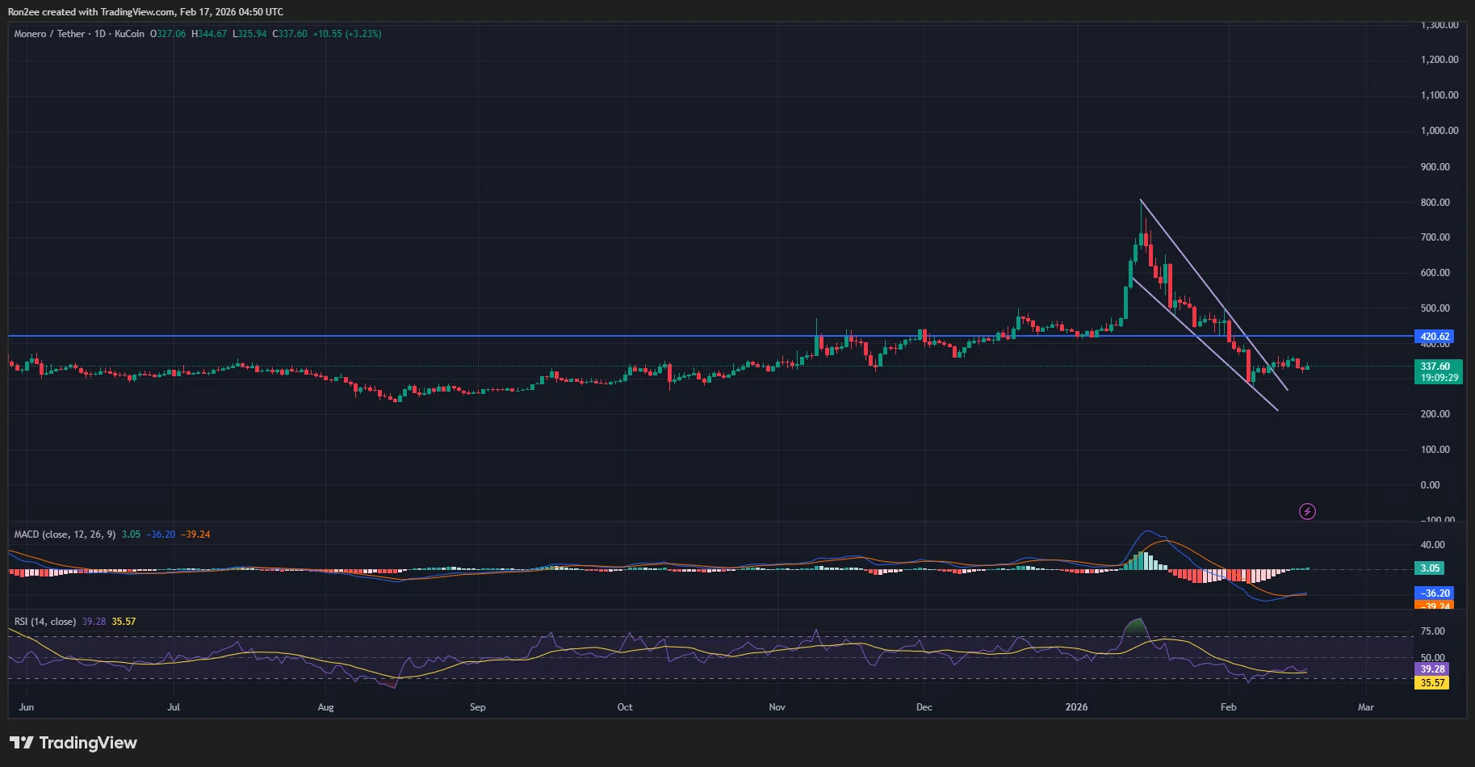Click the Dec label on the time axis
The height and width of the screenshot is (767, 1475).
coord(924,706)
